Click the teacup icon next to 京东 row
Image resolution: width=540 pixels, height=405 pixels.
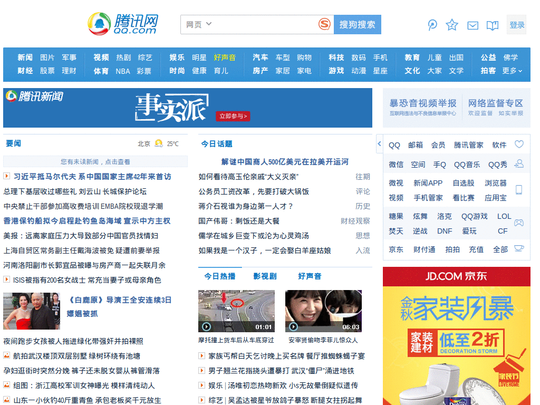[x=519, y=248]
